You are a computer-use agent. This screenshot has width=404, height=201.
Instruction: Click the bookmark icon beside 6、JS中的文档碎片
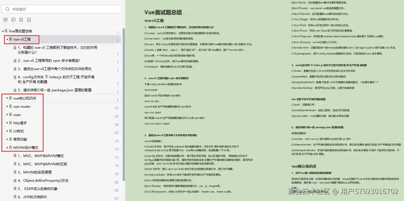click(x=15, y=197)
